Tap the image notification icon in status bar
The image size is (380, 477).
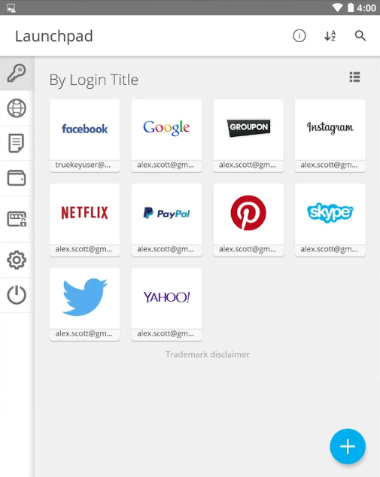tap(11, 8)
